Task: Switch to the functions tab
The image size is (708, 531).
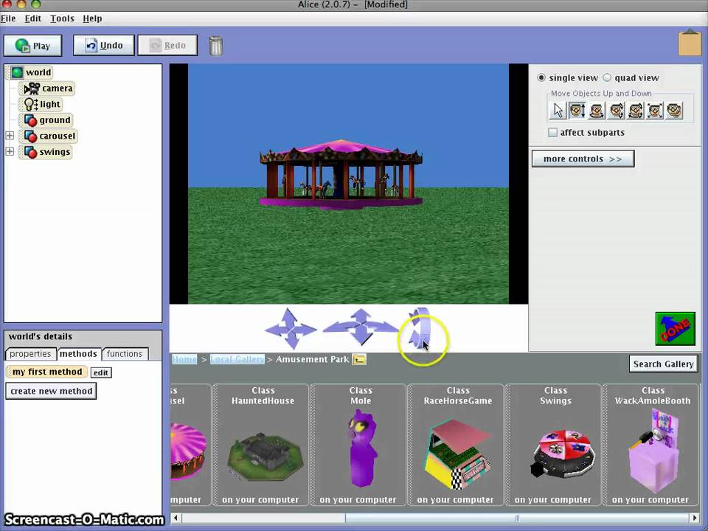Action: pyautogui.click(x=125, y=354)
